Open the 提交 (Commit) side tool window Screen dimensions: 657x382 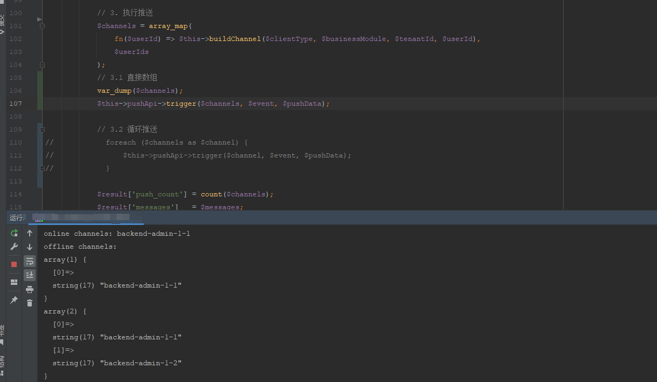2,24
